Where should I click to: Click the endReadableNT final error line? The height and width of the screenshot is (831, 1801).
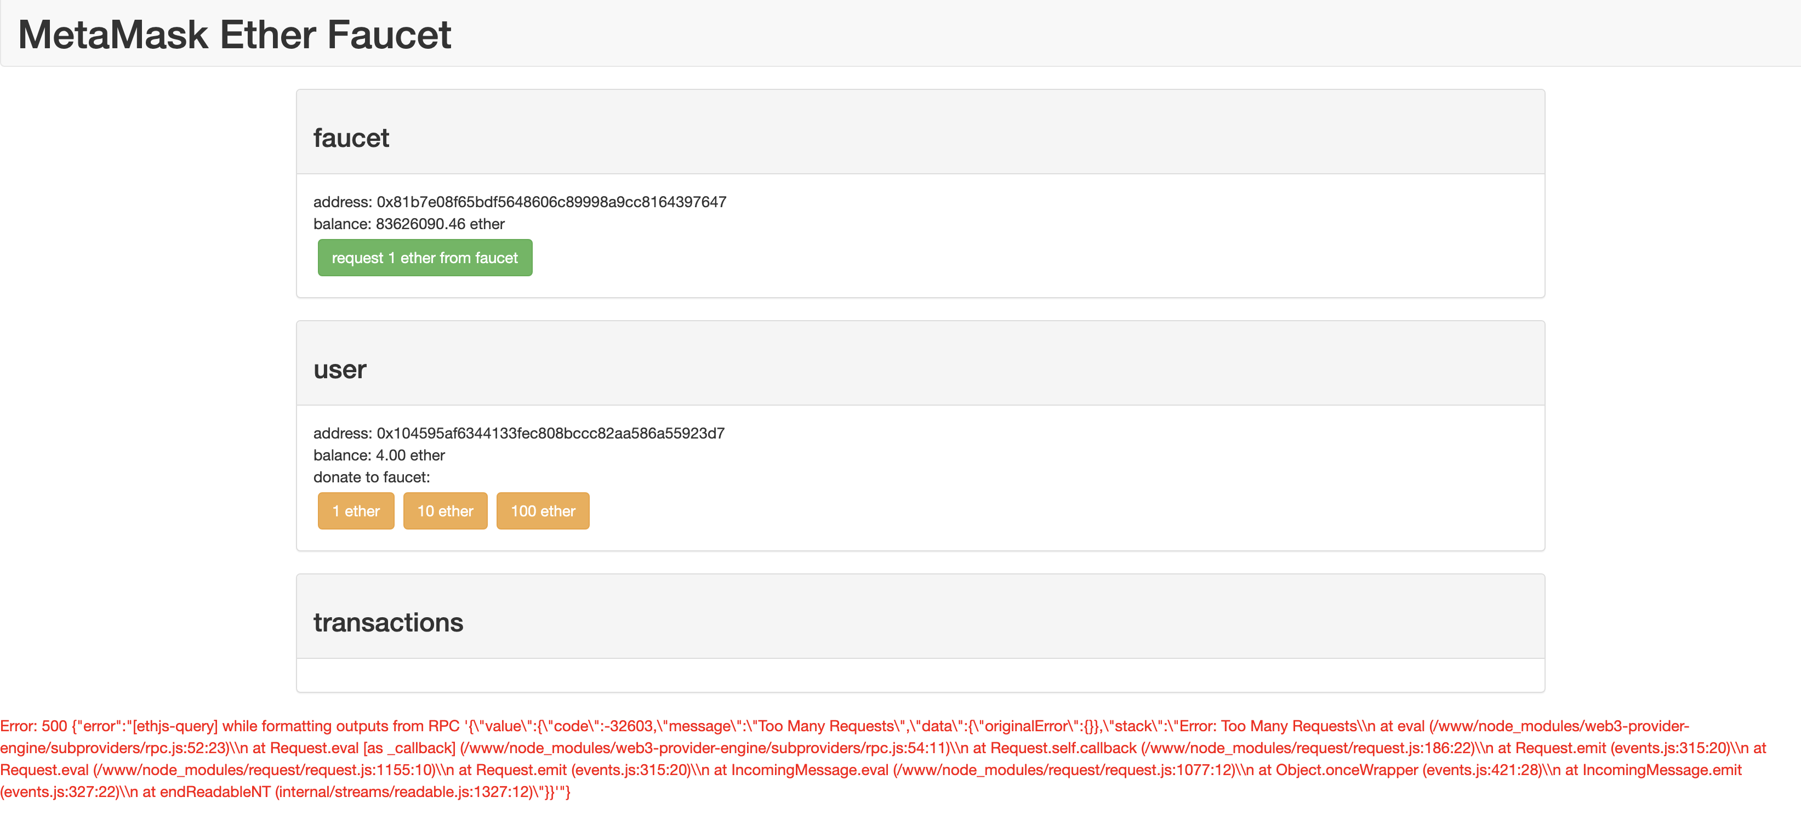[215, 792]
